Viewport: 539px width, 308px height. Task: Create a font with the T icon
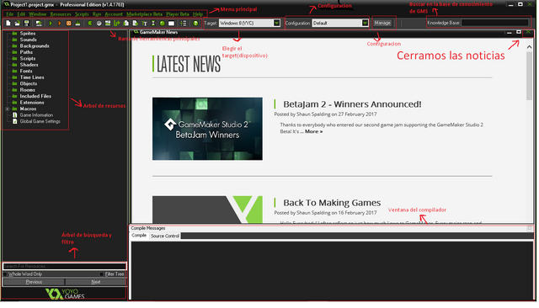pyautogui.click(x=144, y=24)
